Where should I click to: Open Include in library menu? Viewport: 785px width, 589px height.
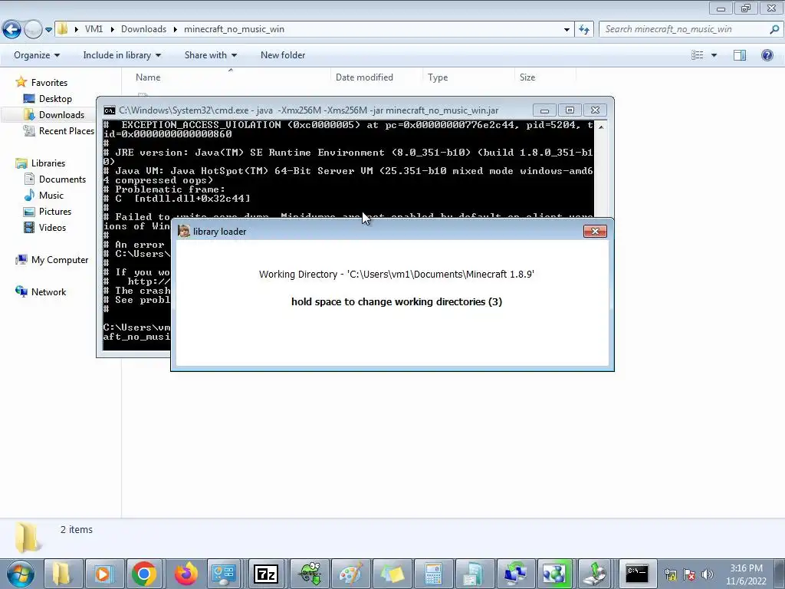point(122,55)
